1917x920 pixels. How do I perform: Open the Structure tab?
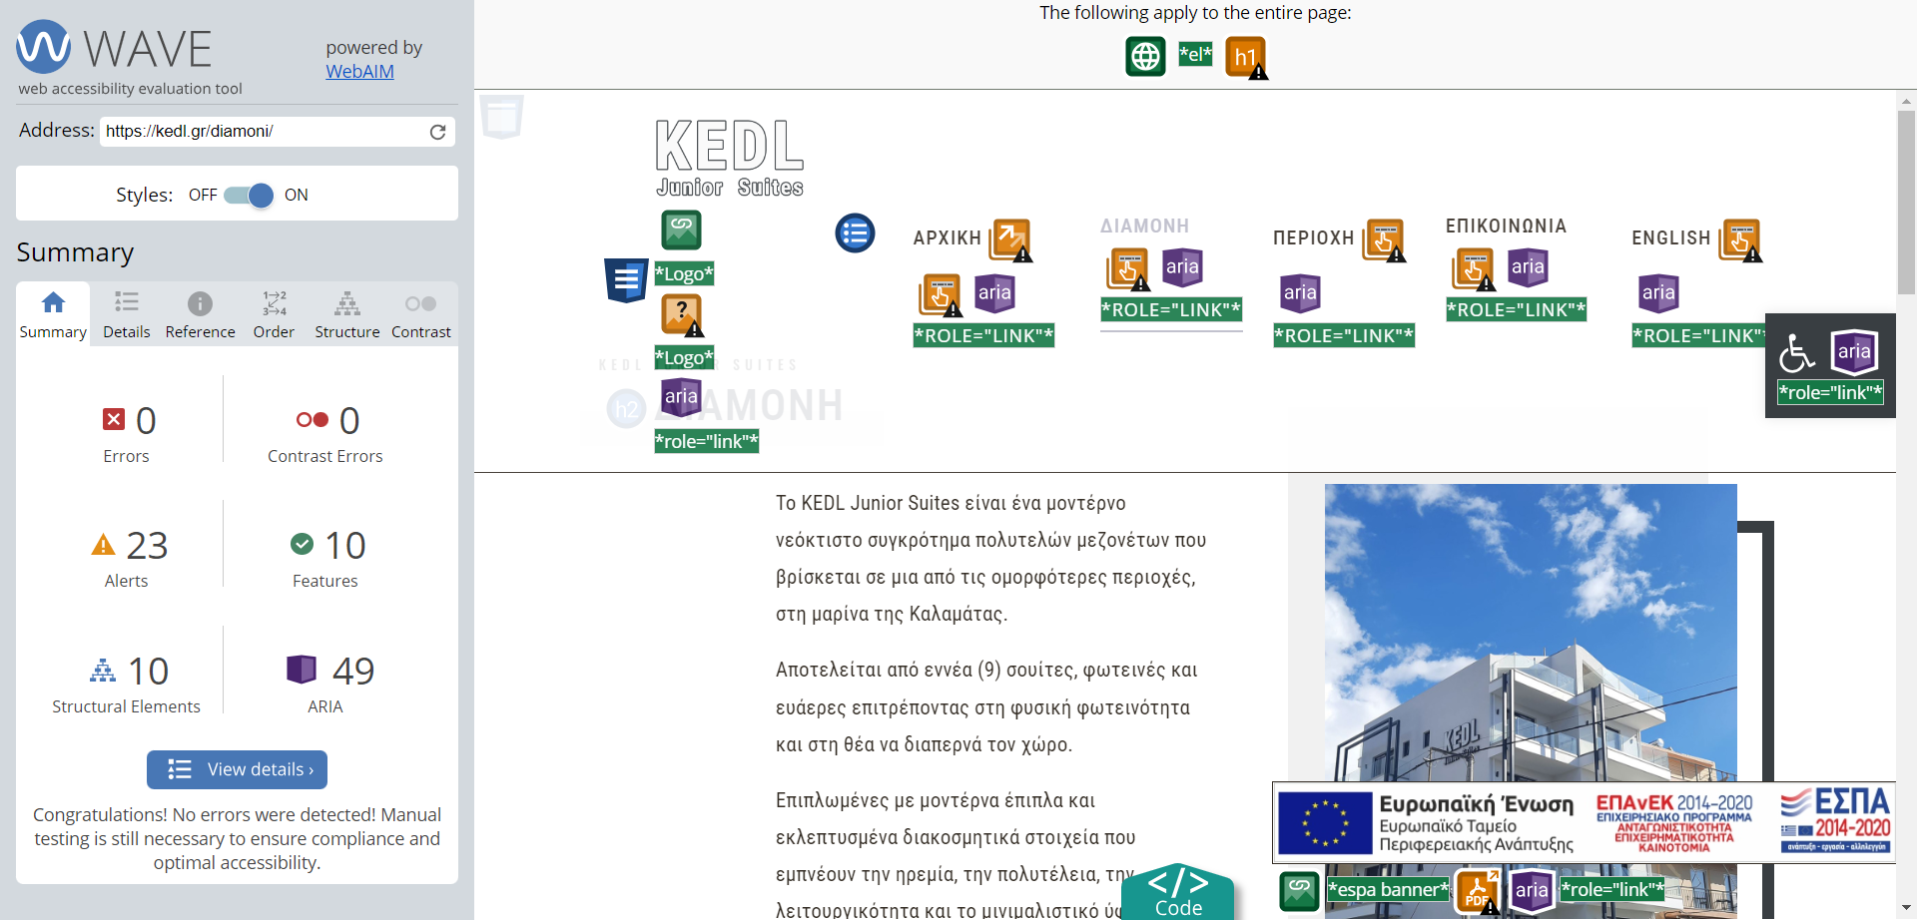tap(347, 314)
